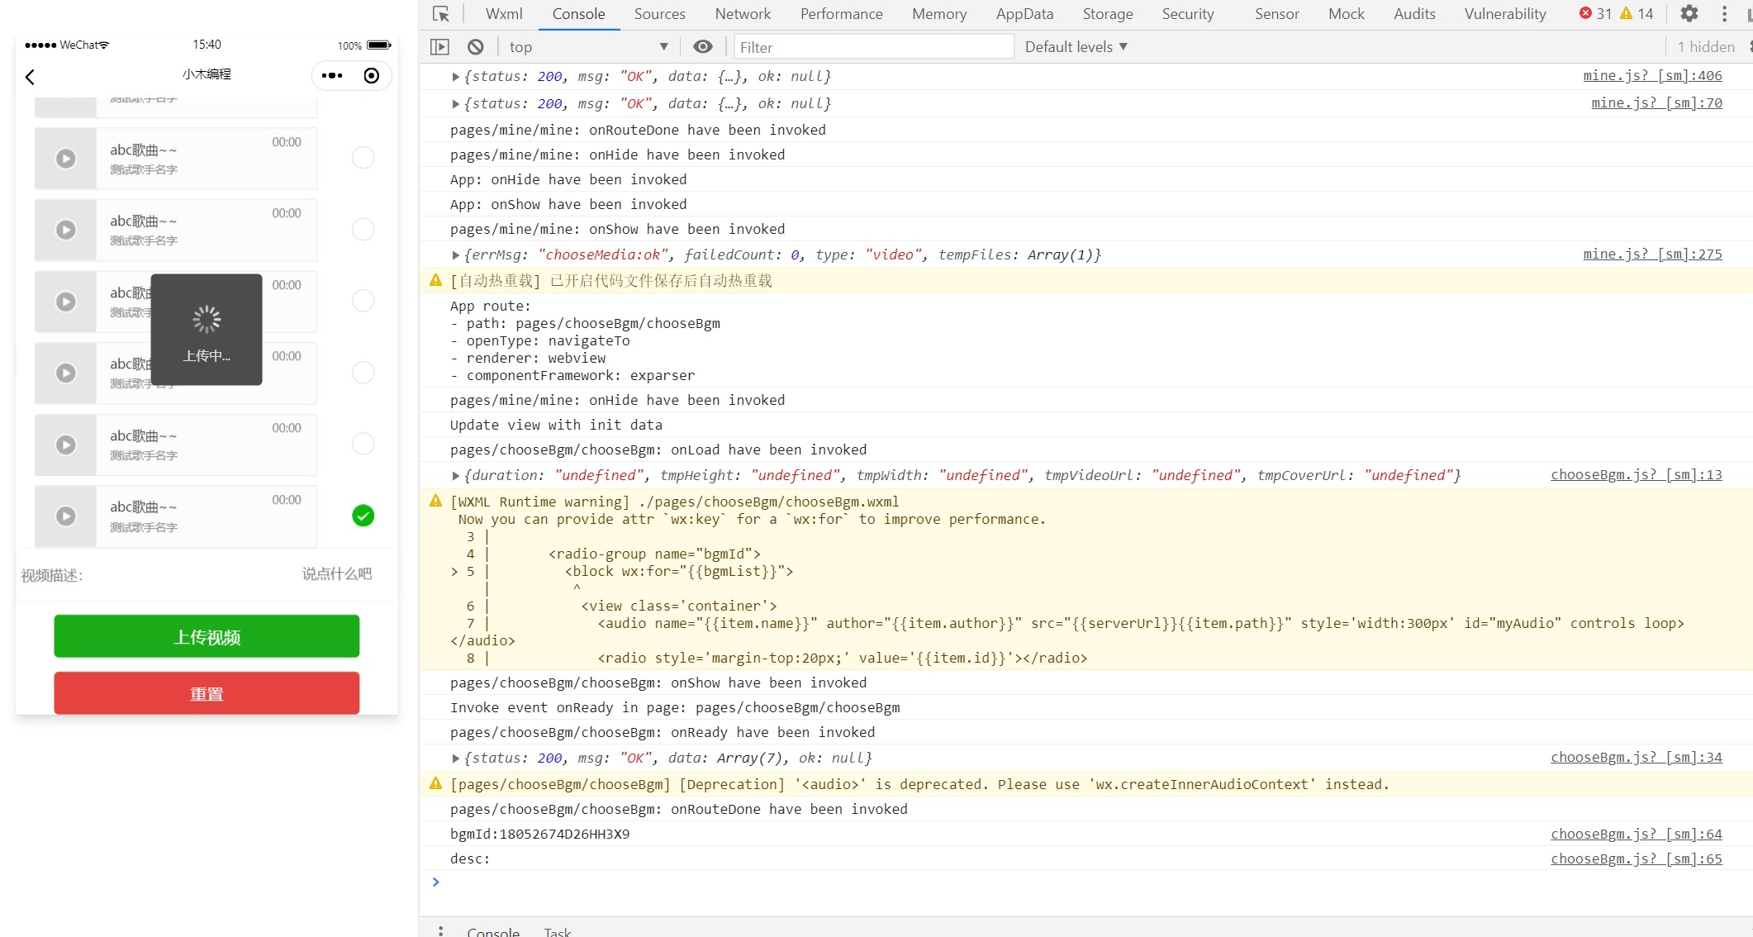Toggle the green checked radio button
This screenshot has height=937, width=1753.
tap(363, 516)
